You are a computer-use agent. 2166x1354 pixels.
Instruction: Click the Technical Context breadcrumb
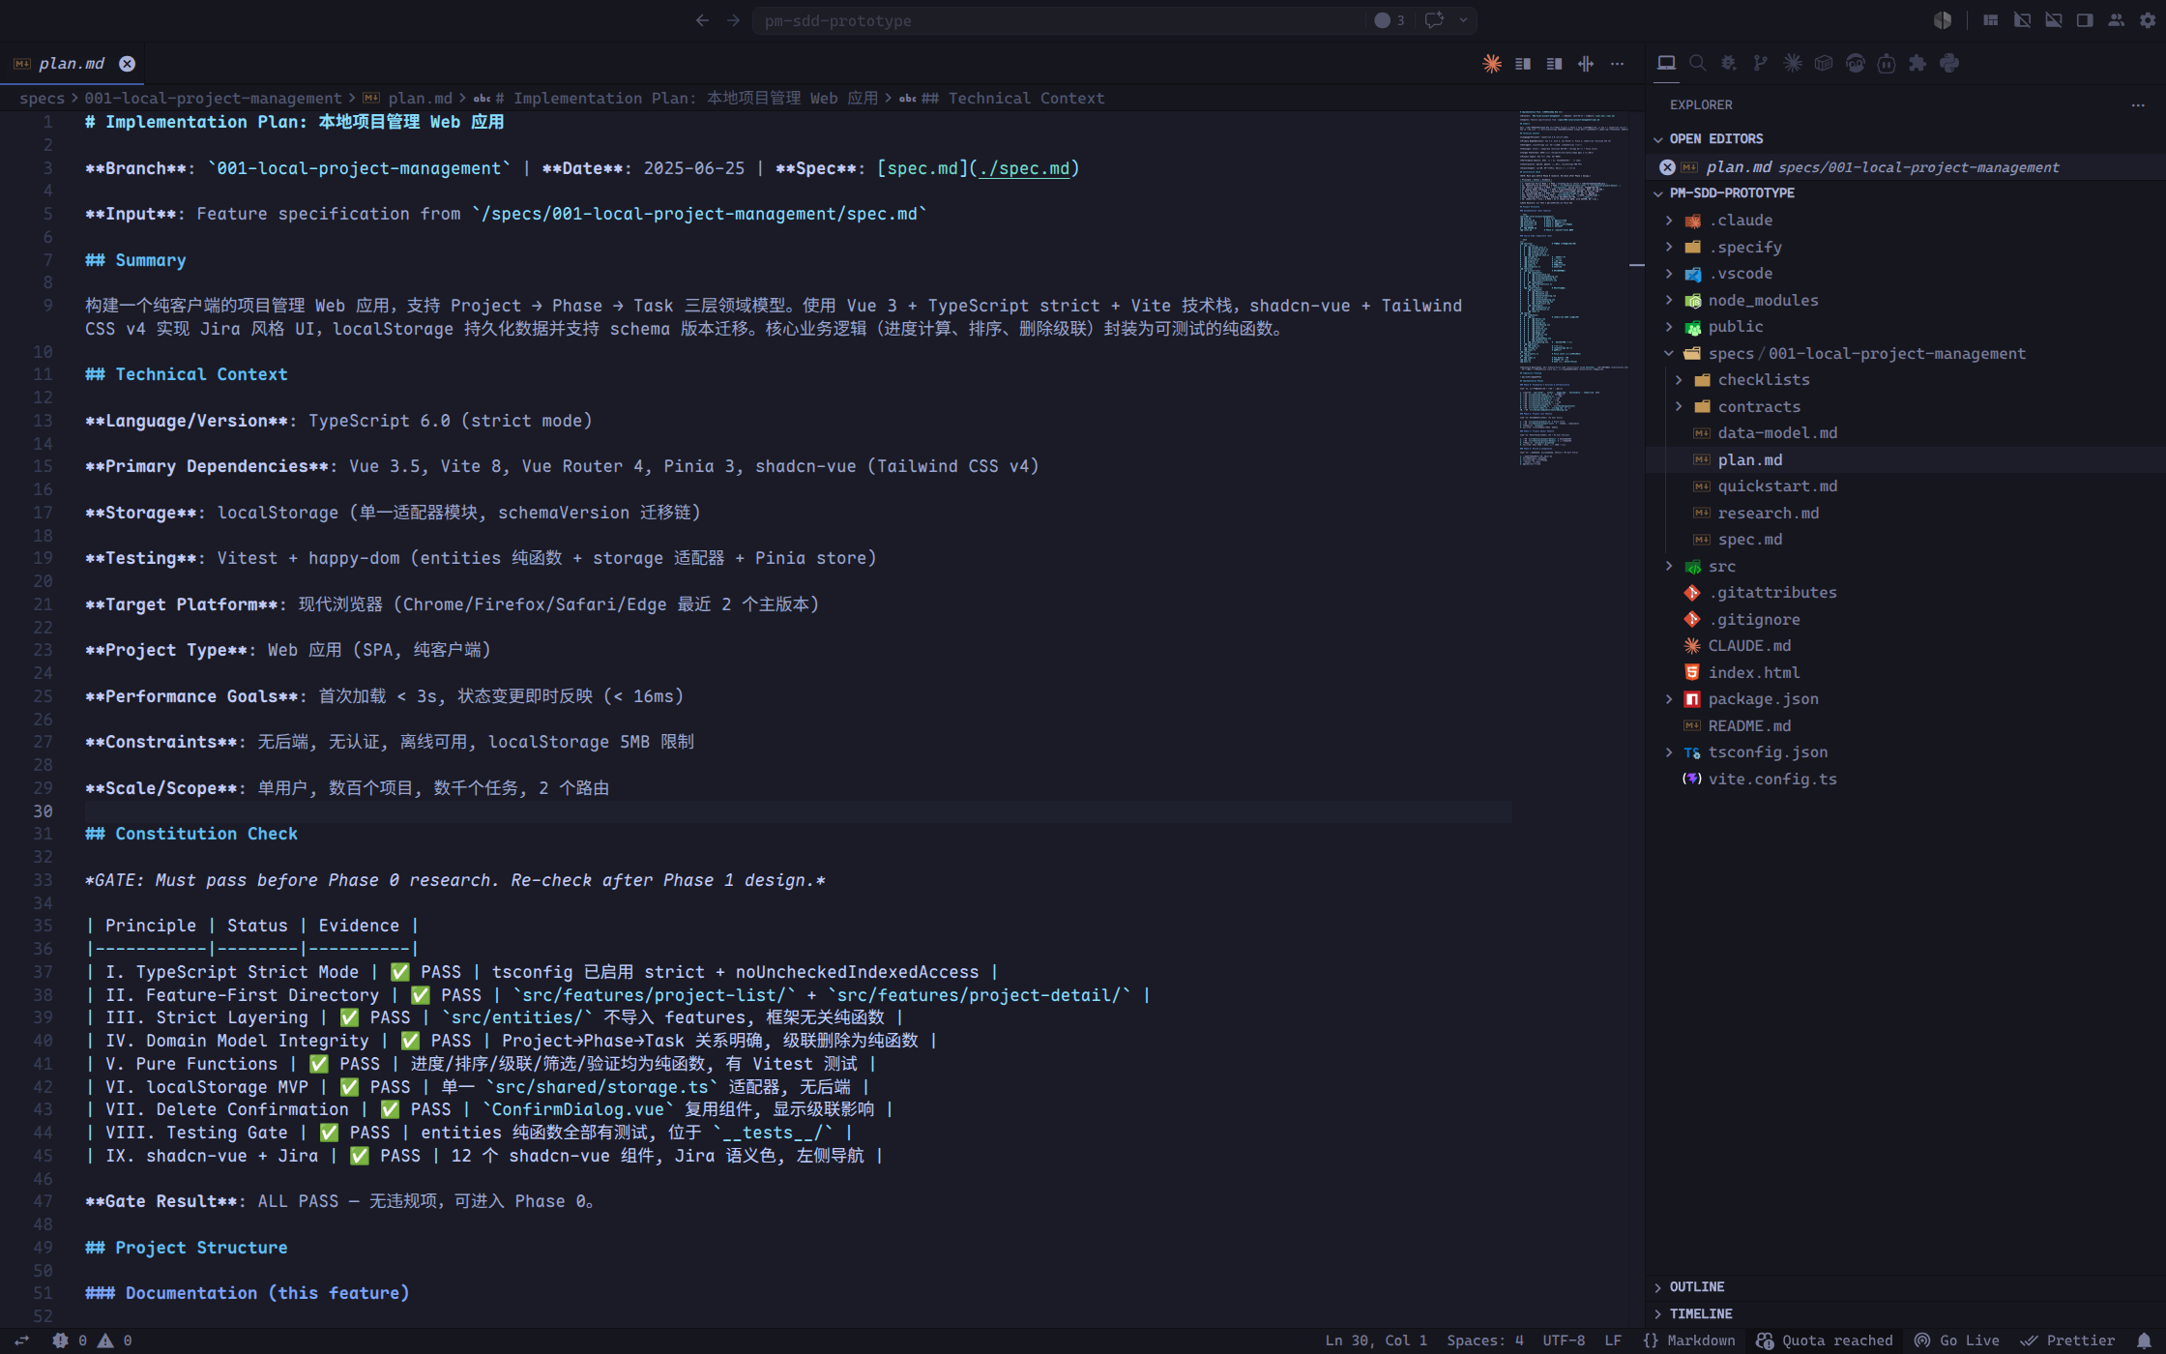tap(1012, 99)
